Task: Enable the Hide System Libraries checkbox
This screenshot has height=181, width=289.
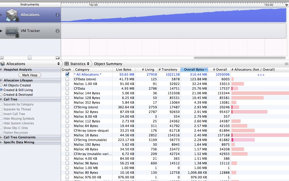Action: tap(1, 123)
